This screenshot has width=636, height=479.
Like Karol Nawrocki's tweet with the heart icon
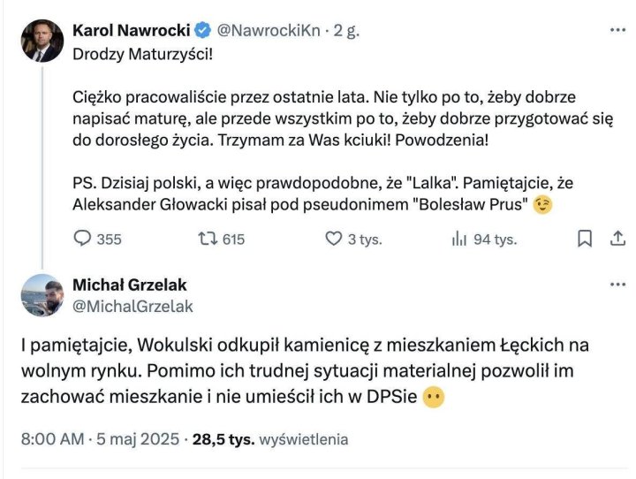(334, 239)
